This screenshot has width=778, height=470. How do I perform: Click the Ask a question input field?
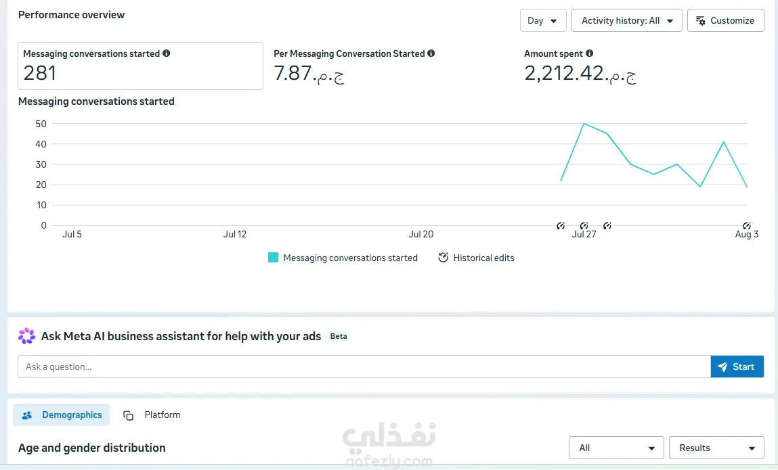tap(364, 367)
